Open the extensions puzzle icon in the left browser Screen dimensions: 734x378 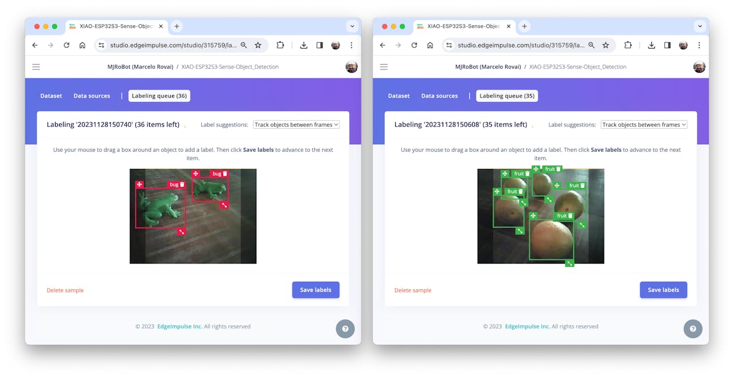(x=280, y=45)
